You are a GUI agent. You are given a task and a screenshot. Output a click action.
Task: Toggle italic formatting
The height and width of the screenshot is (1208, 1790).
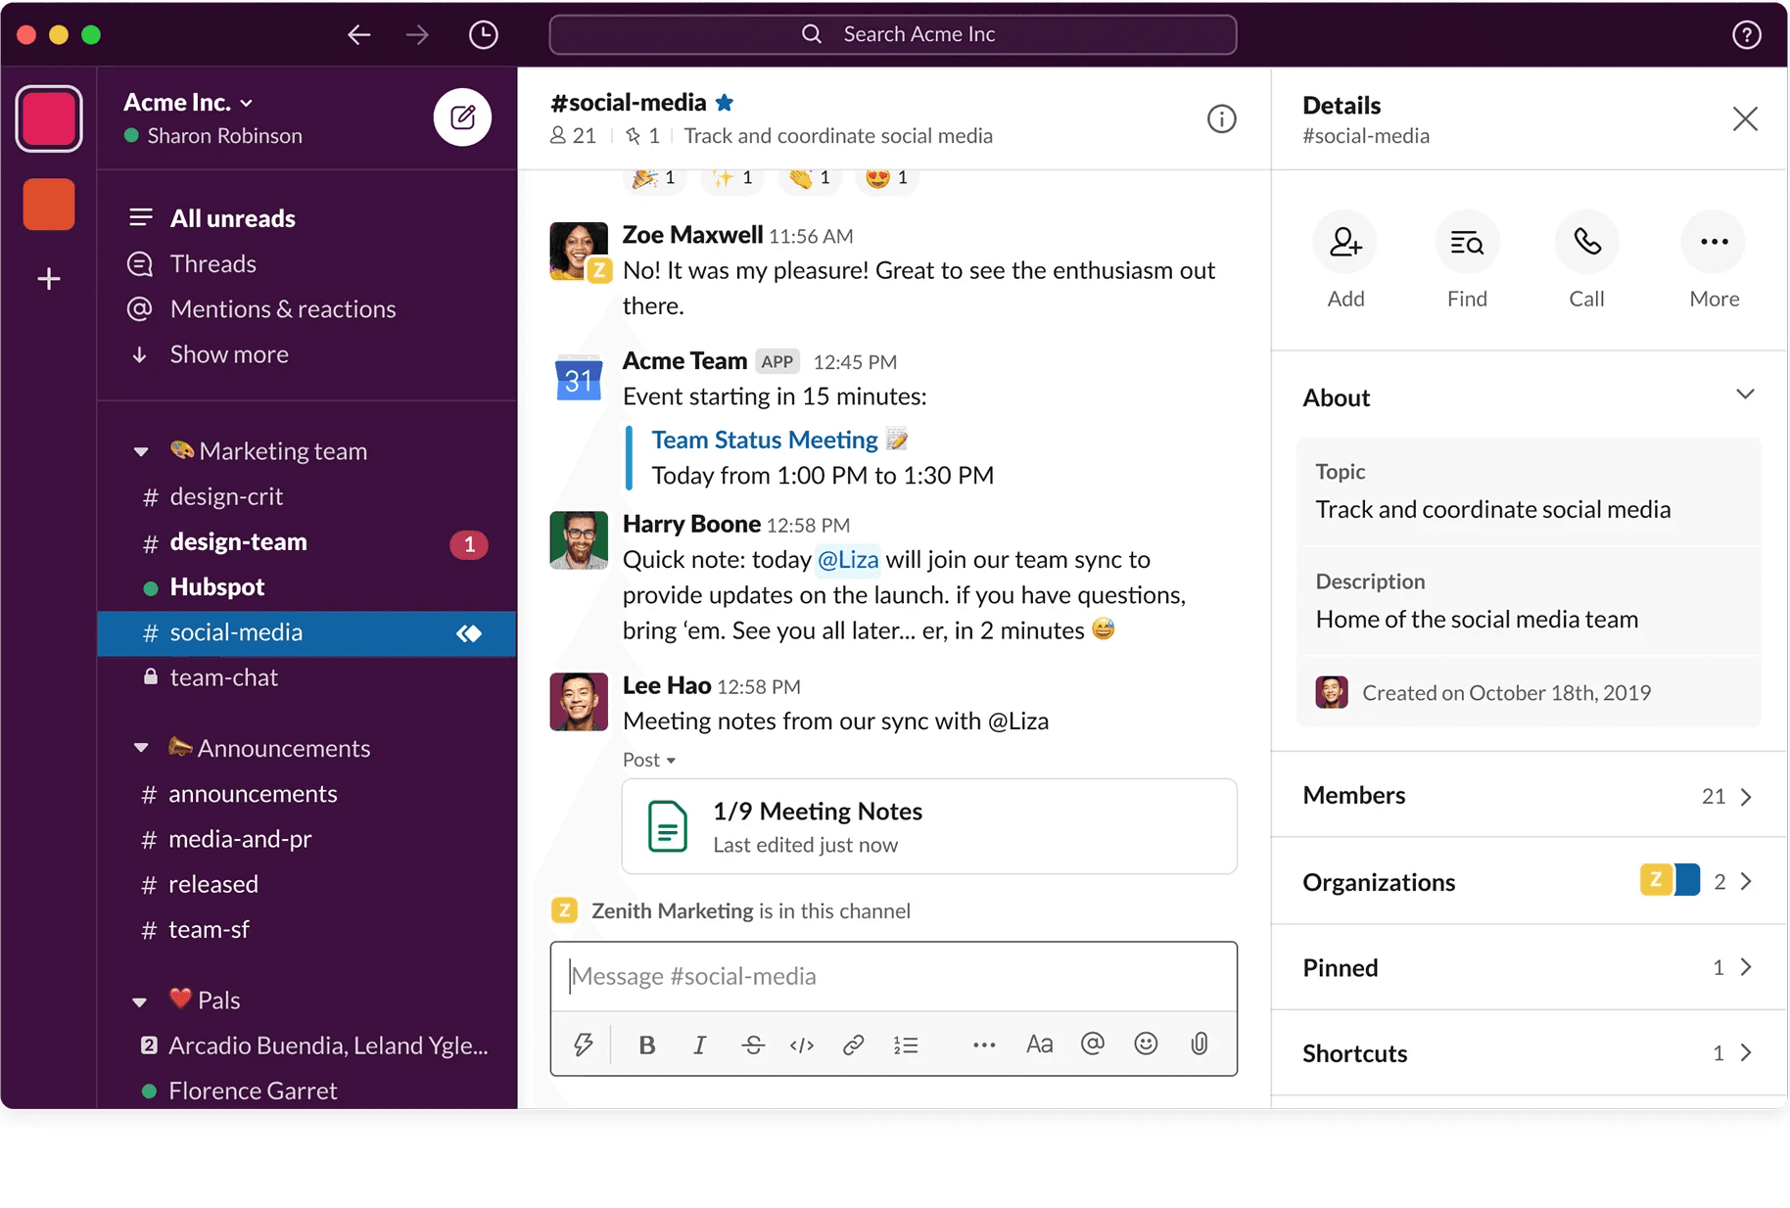click(699, 1045)
